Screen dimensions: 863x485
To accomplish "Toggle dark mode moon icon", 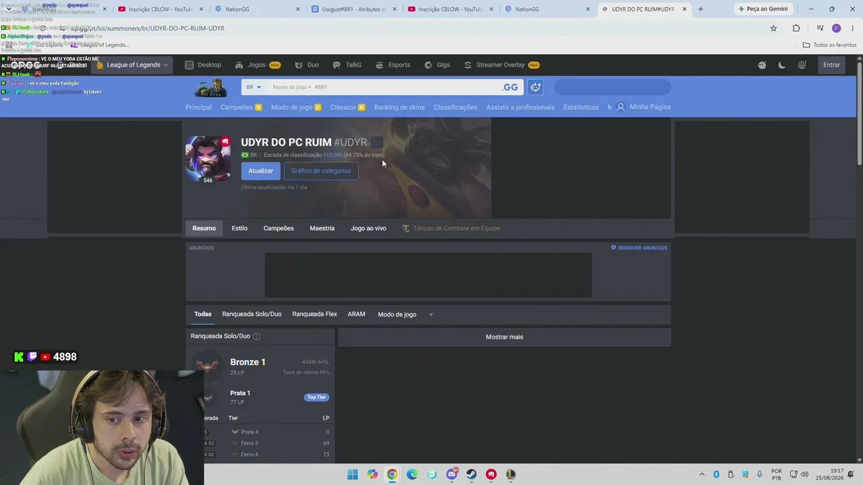I will [782, 65].
